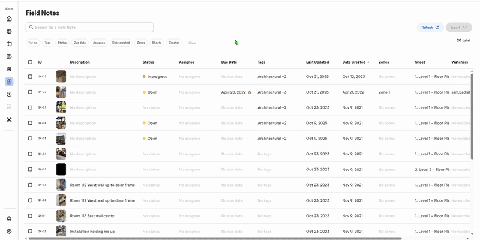Open the globe view icon in sidebar
The width and height of the screenshot is (480, 240).
coord(9,32)
